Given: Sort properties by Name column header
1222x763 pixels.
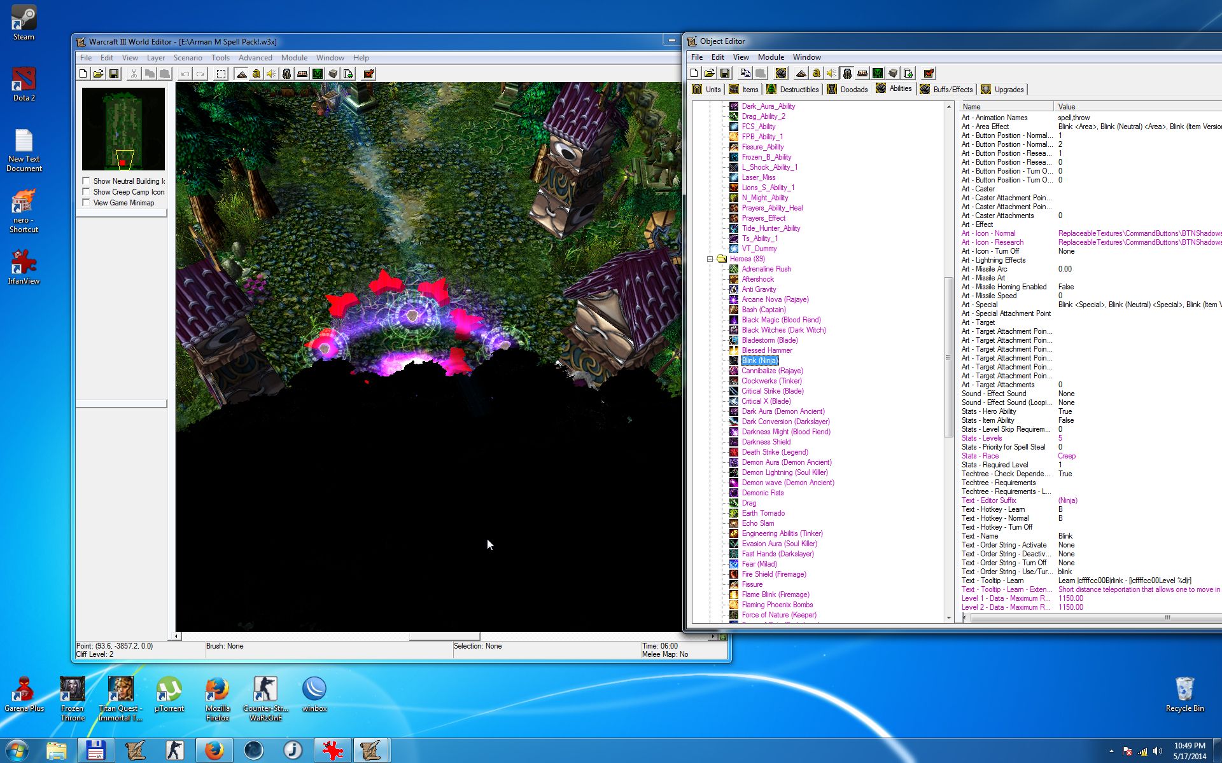Looking at the screenshot, I should tap(1007, 107).
